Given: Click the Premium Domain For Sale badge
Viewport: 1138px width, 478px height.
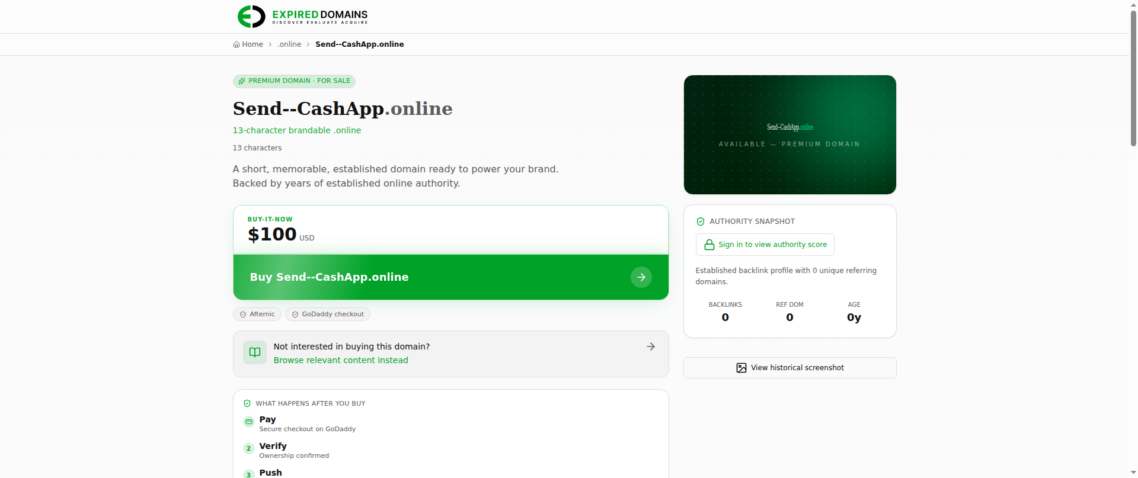Looking at the screenshot, I should (294, 81).
